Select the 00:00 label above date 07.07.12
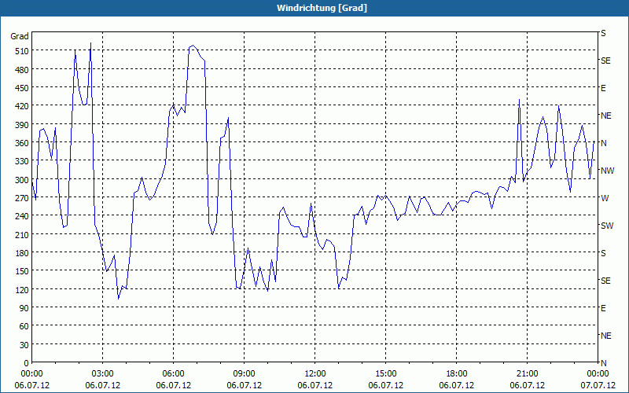Screen dimensions: 629x393 [598, 374]
